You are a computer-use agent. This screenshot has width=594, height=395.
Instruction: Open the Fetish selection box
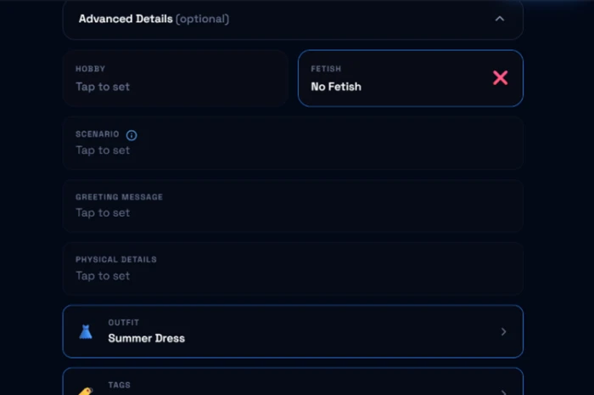click(410, 78)
